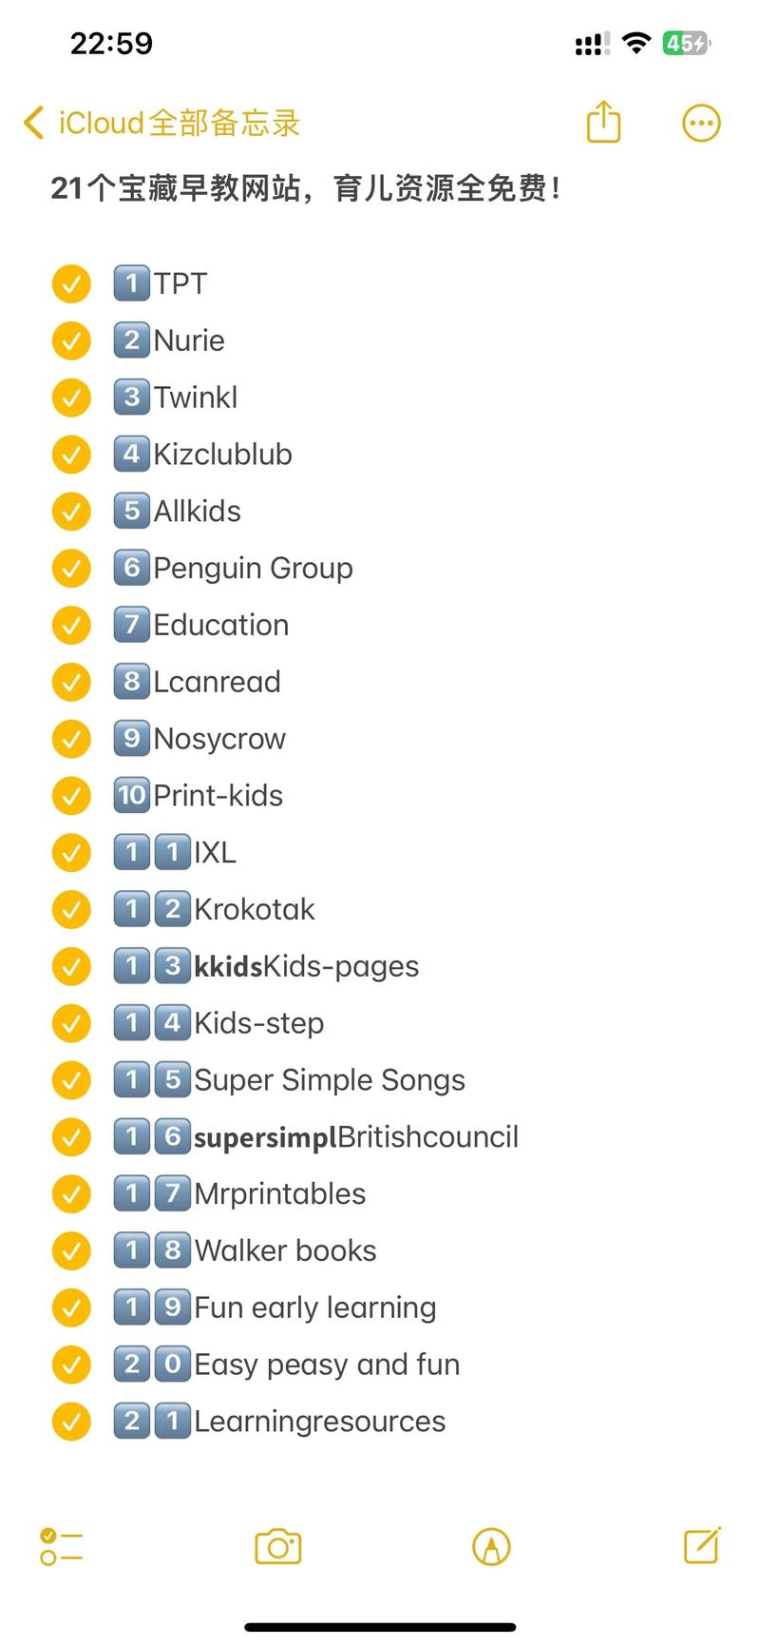Tap the Easy peasy and fun text
760x1646 pixels.
click(327, 1365)
